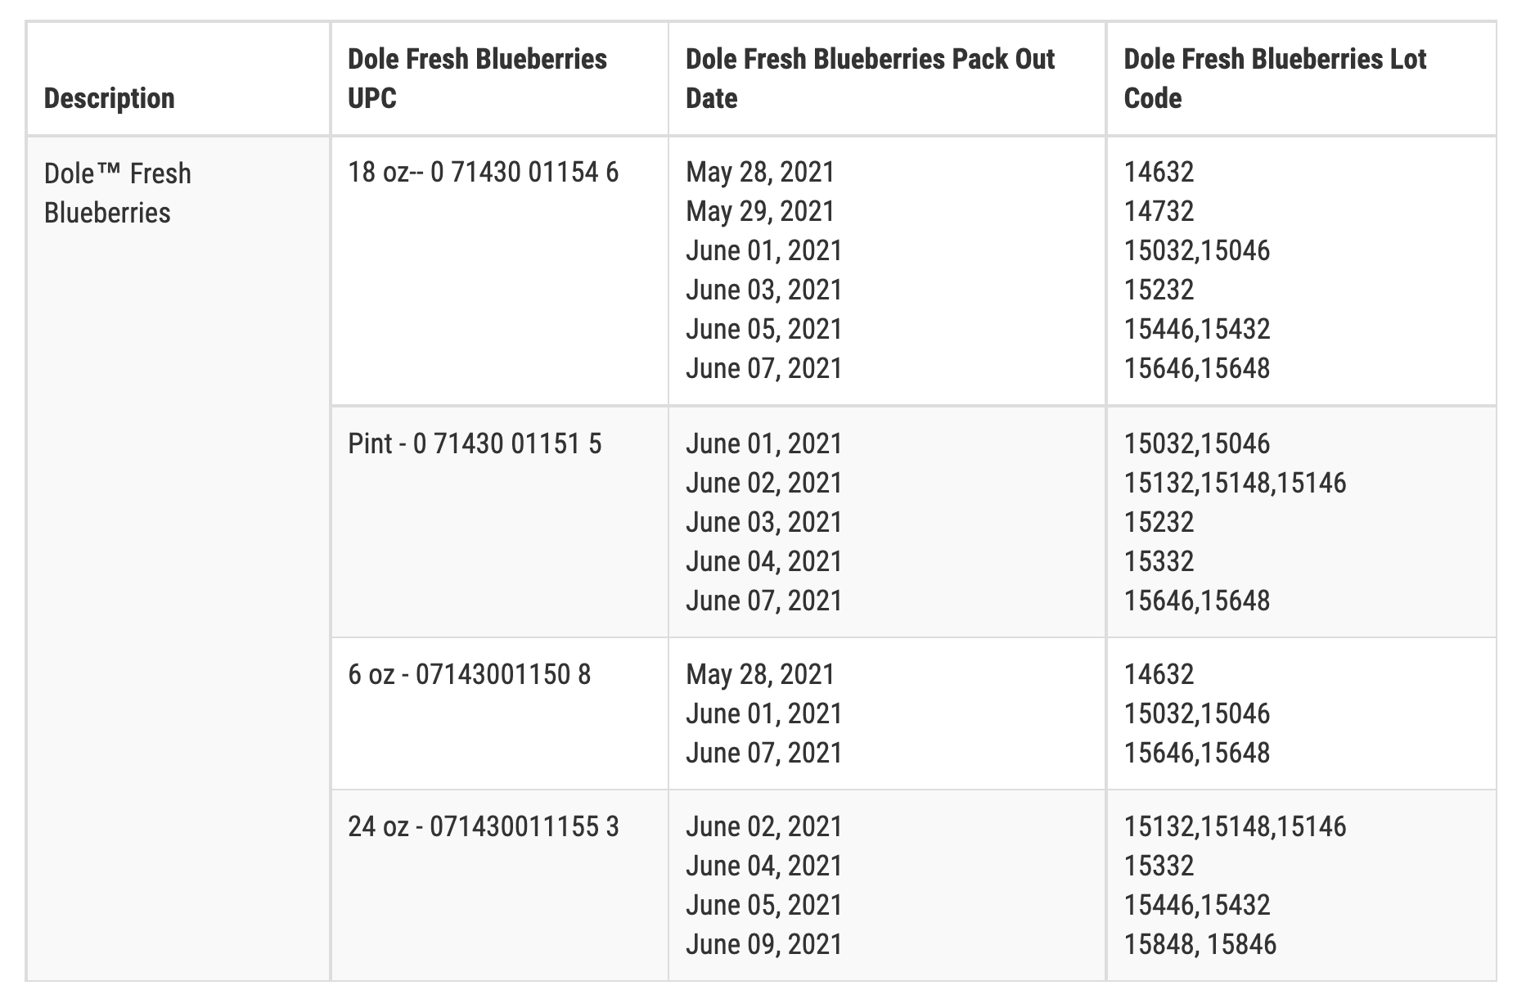Click lot code 14732
This screenshot has width=1535, height=1008.
pos(1159,212)
